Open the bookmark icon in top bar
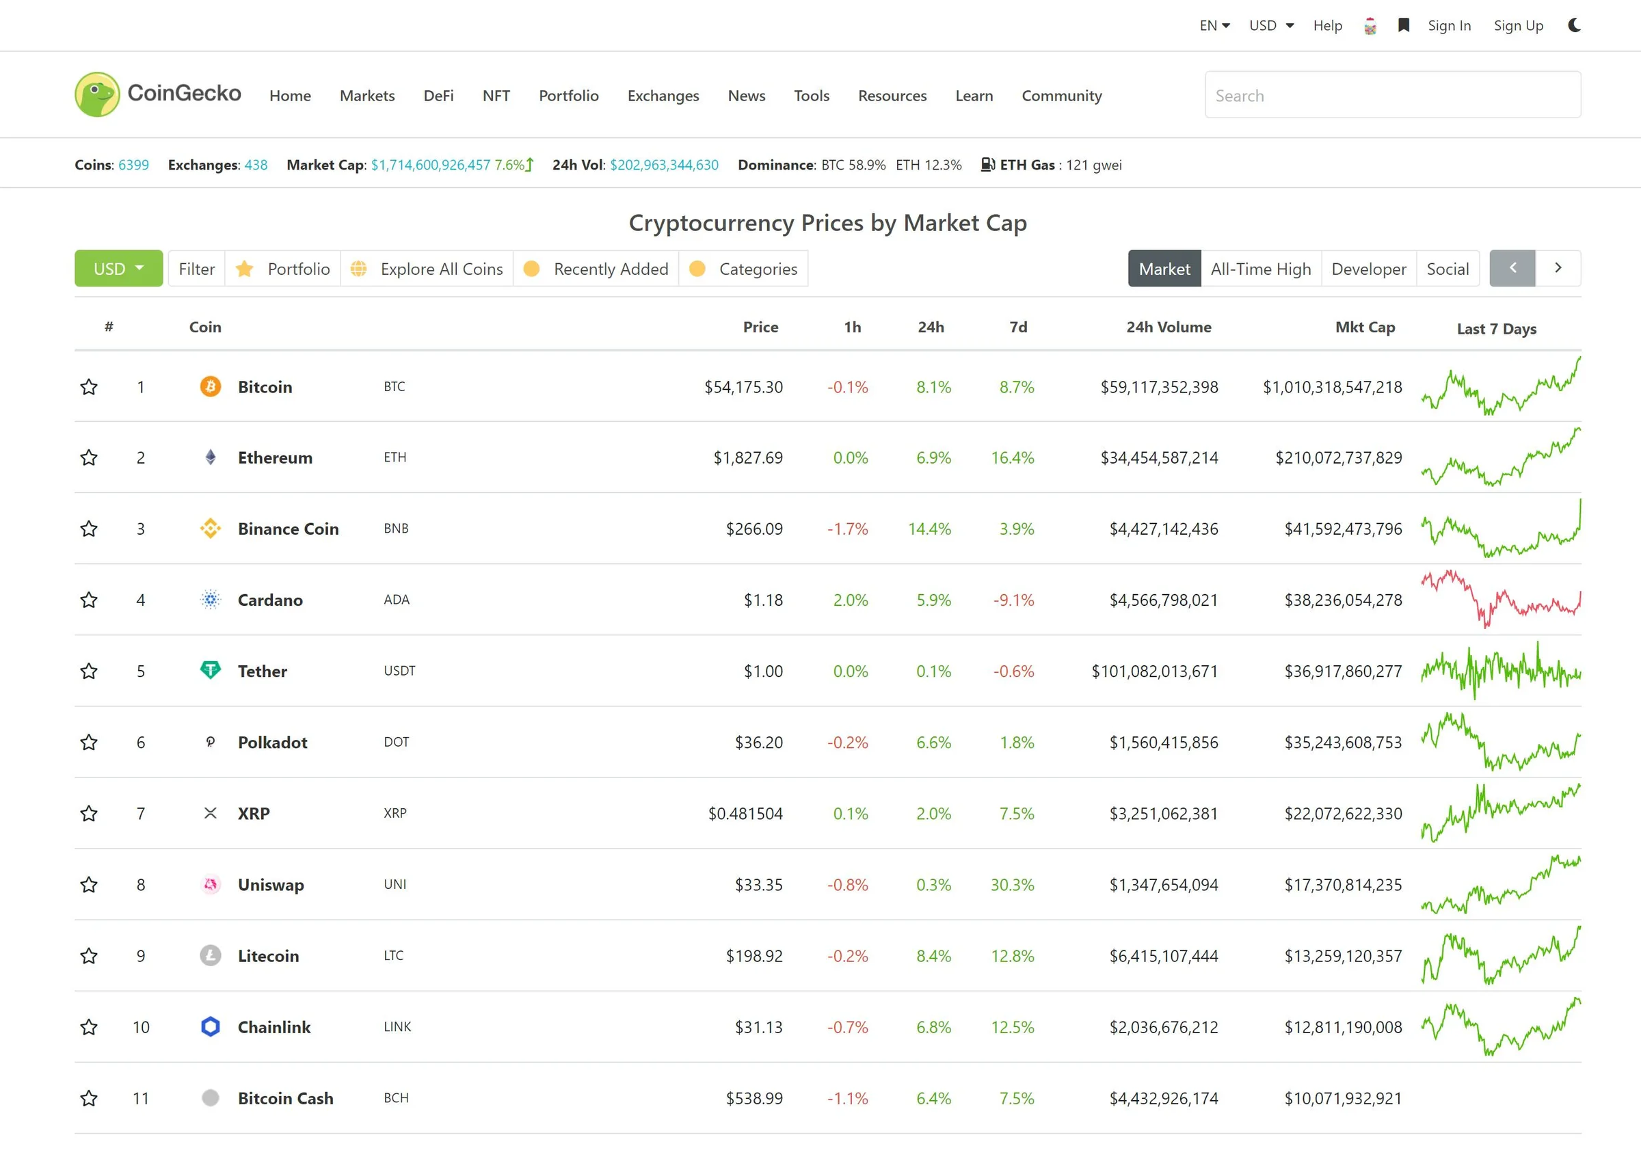The image size is (1641, 1159). pos(1404,25)
